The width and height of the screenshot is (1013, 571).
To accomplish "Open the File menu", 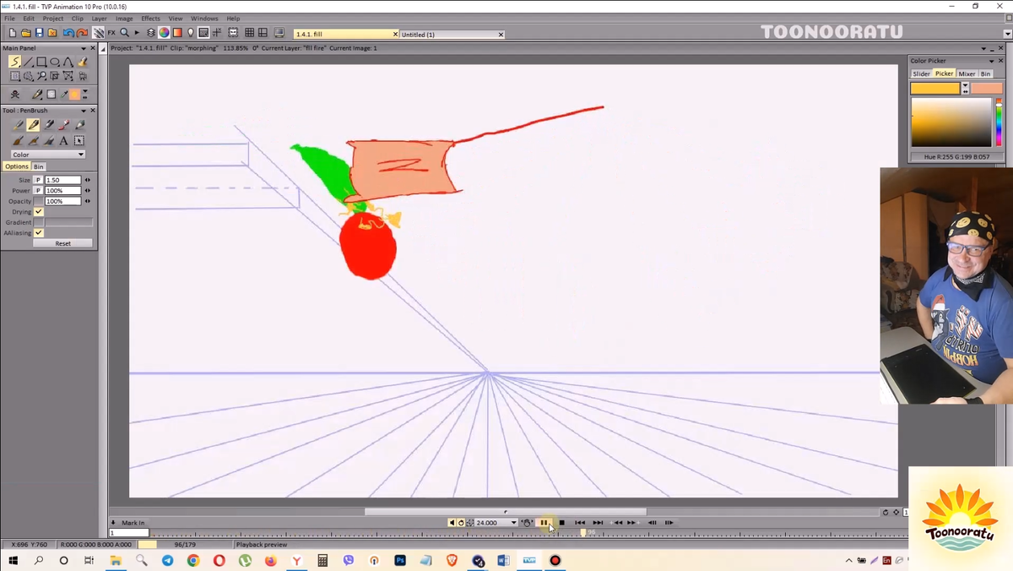I will tap(9, 18).
